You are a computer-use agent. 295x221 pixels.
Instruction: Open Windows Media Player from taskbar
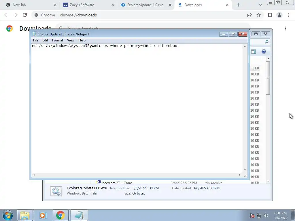tap(43, 215)
